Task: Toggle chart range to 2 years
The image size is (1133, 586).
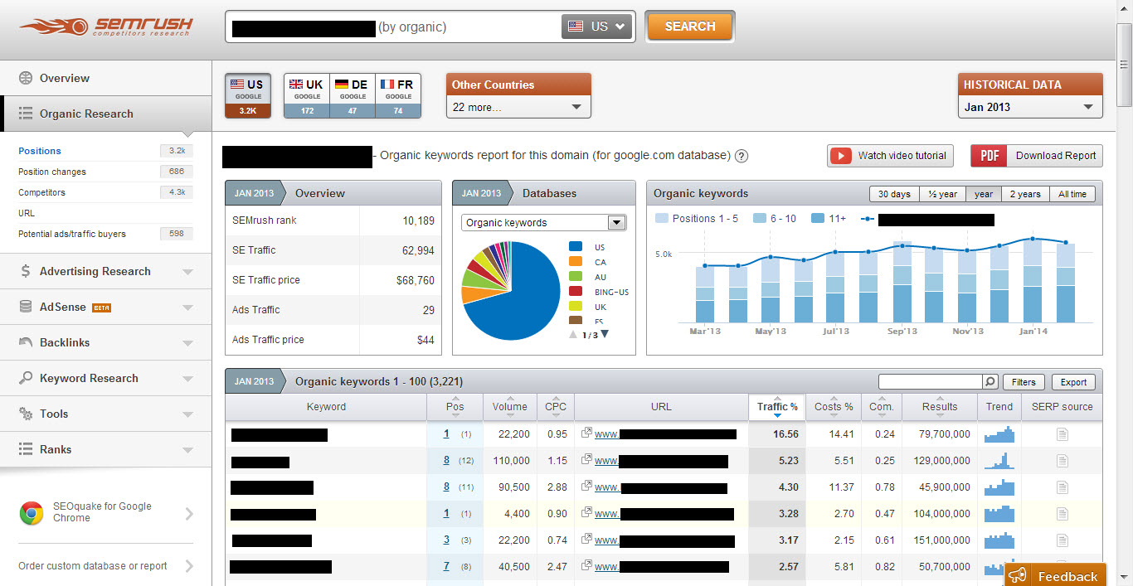Action: click(1024, 194)
